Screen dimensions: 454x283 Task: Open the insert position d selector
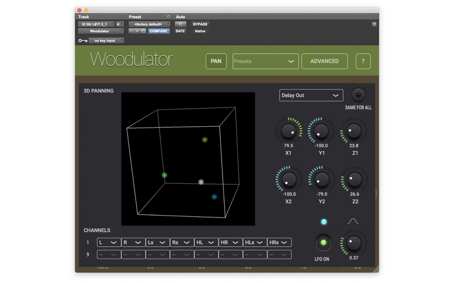click(x=120, y=24)
